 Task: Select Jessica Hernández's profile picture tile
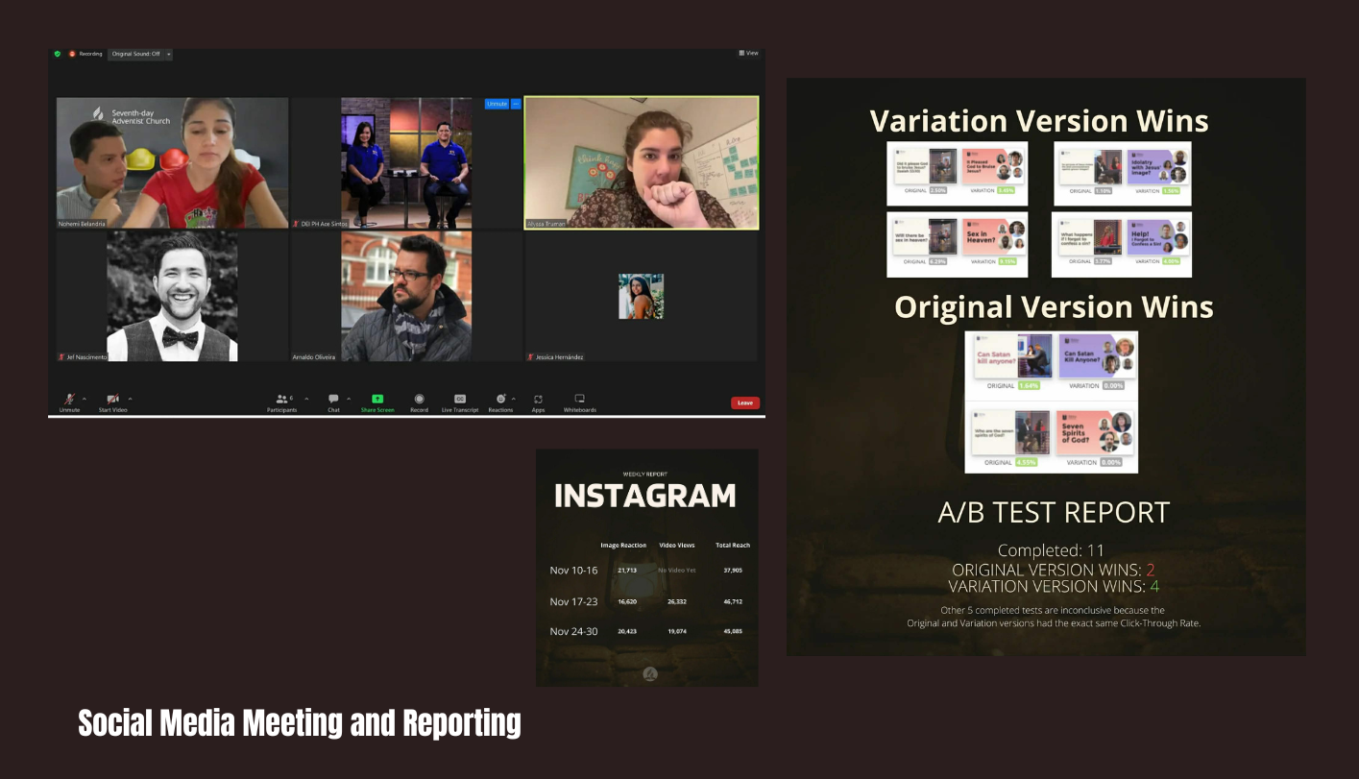(x=641, y=296)
